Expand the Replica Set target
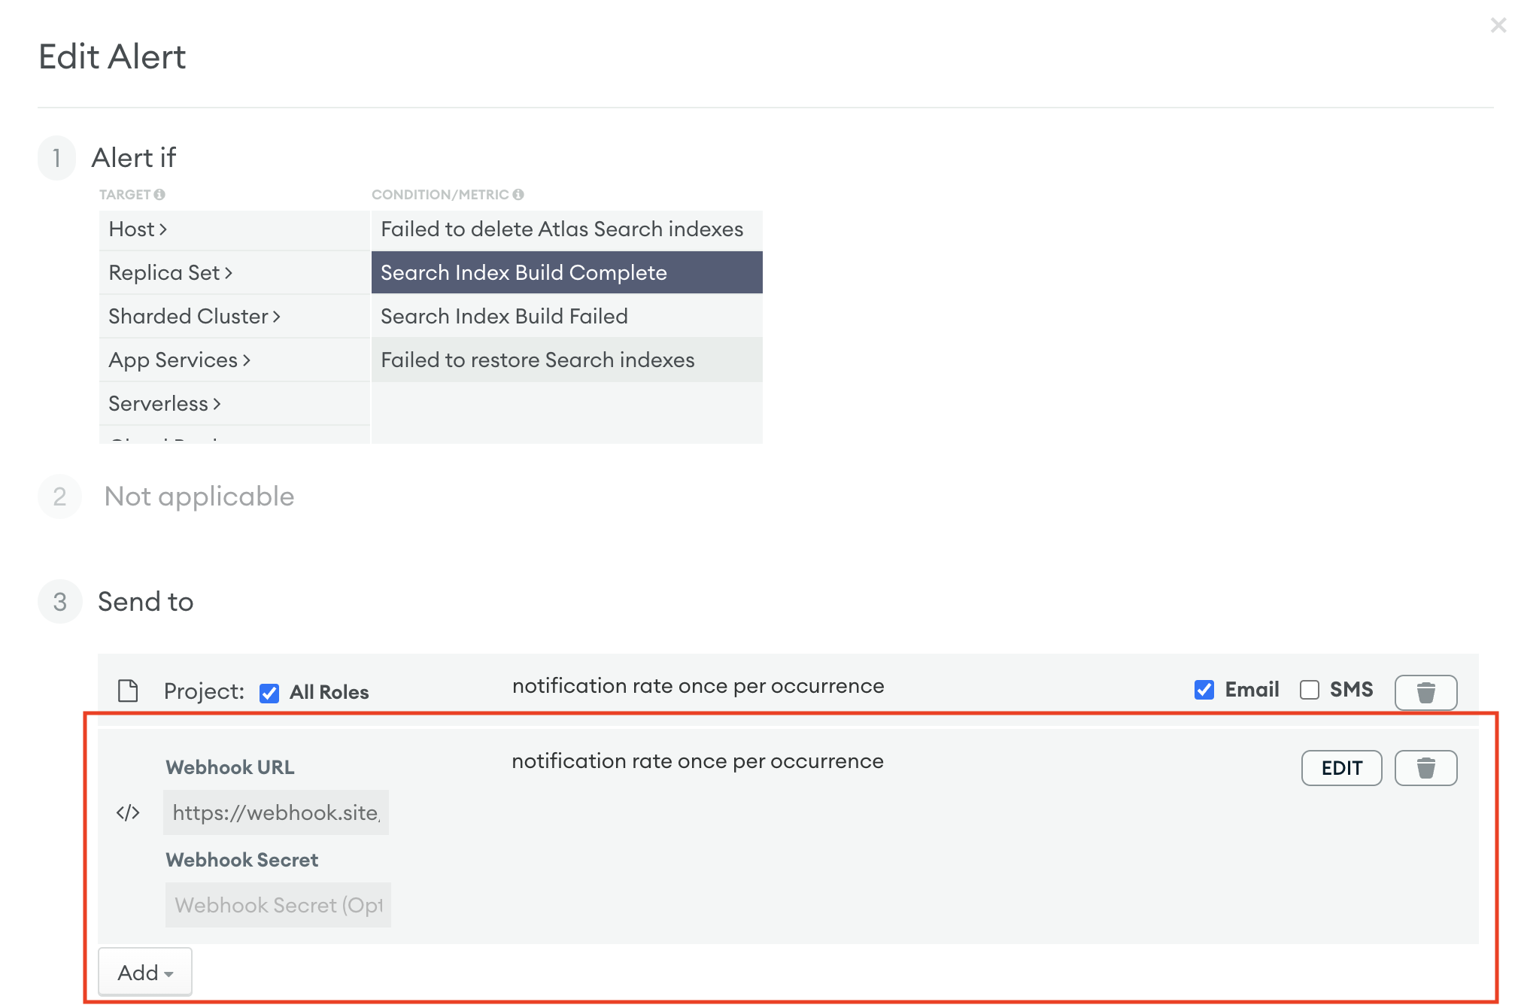This screenshot has width=1518, height=1008. [170, 273]
